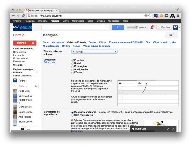Screen dimensions: 191x146
Task: Switch to the Marcadores tab
Action: coord(58,42)
